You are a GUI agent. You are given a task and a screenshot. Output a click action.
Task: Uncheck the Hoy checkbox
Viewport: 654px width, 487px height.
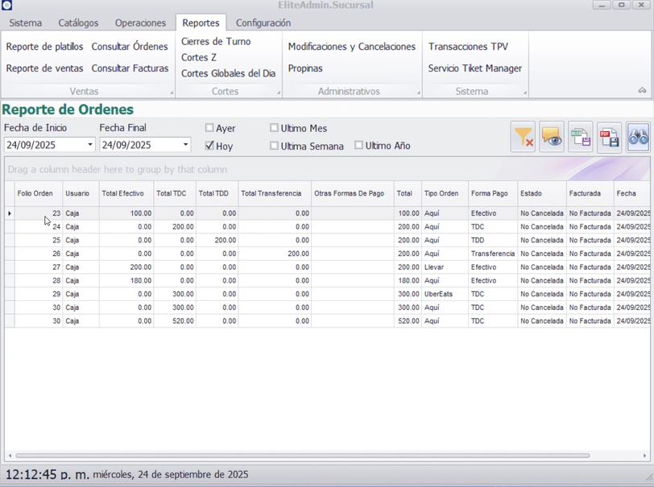pyautogui.click(x=209, y=146)
